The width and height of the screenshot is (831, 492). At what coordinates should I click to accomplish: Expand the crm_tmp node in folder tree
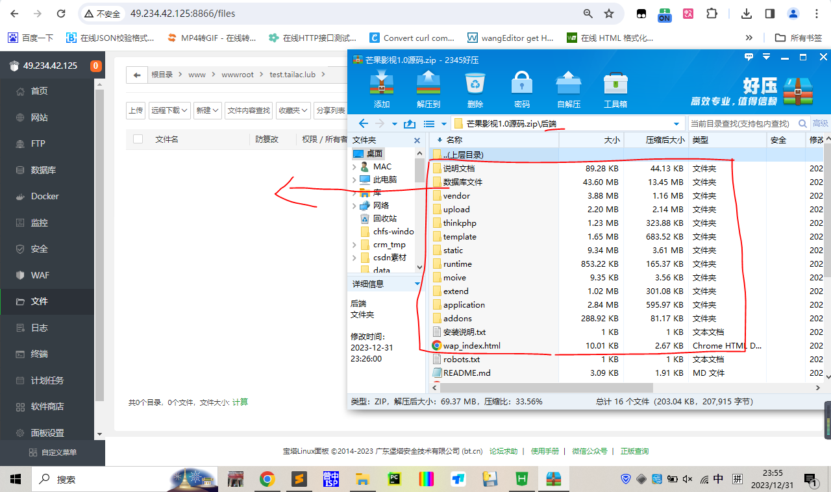click(354, 245)
